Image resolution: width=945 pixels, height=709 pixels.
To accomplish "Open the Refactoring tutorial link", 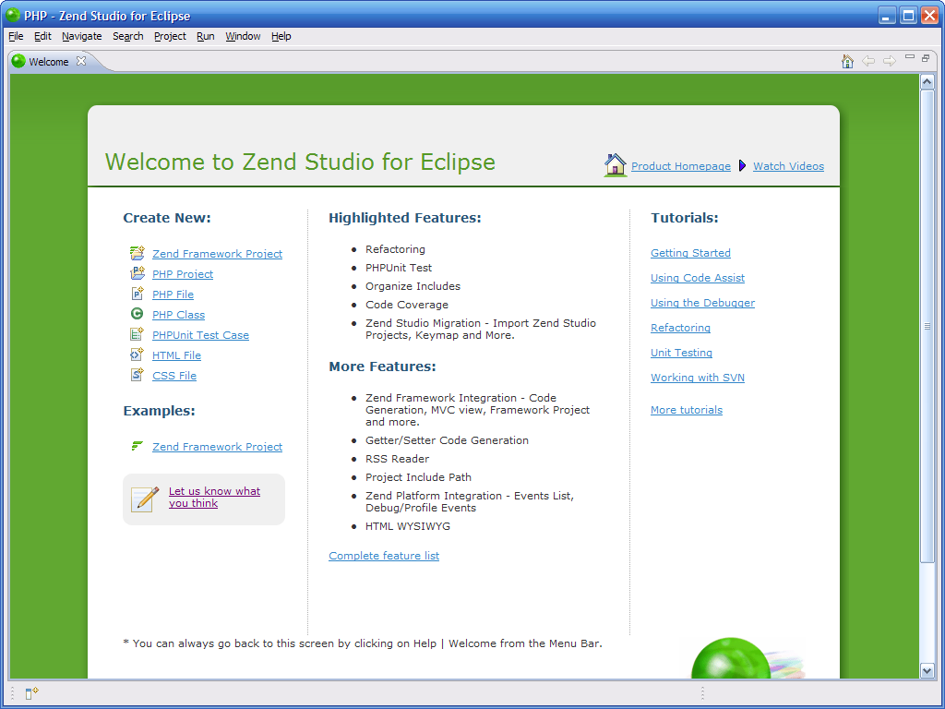I will click(680, 328).
